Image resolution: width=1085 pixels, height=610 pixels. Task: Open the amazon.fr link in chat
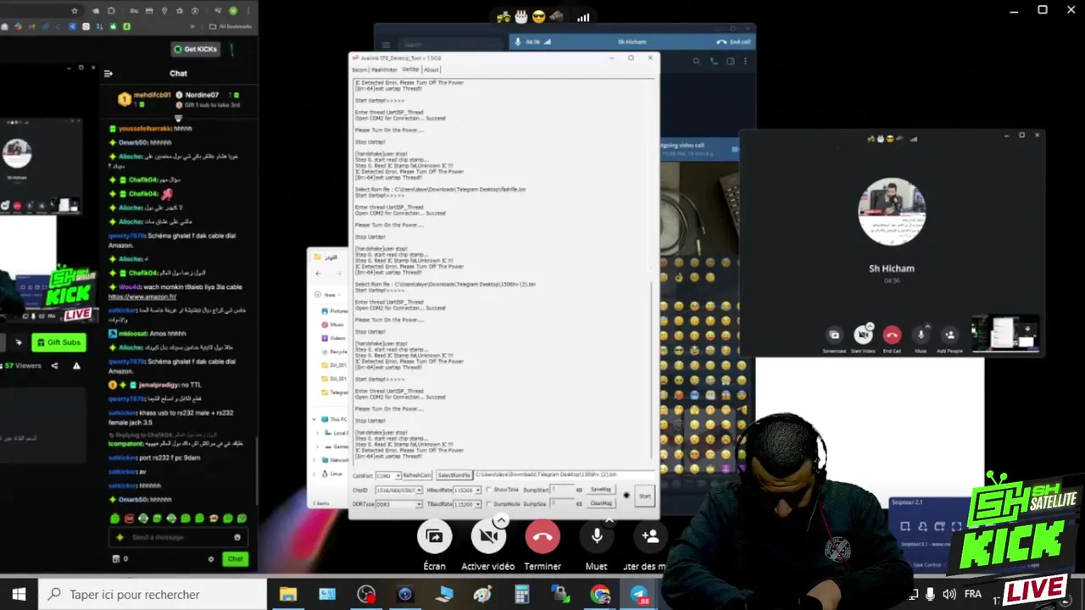coord(142,297)
